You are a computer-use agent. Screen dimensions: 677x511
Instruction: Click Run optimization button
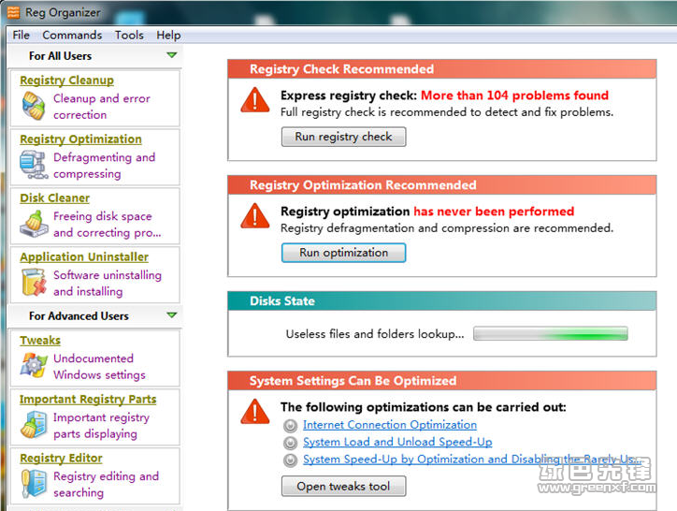pos(344,253)
